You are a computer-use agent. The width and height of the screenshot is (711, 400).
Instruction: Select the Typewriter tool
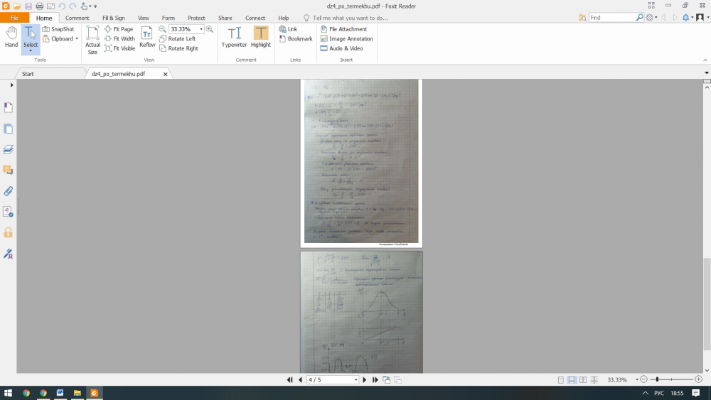234,37
